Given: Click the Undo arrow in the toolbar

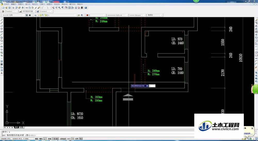Looking at the screenshot, I should [x=43, y=7].
